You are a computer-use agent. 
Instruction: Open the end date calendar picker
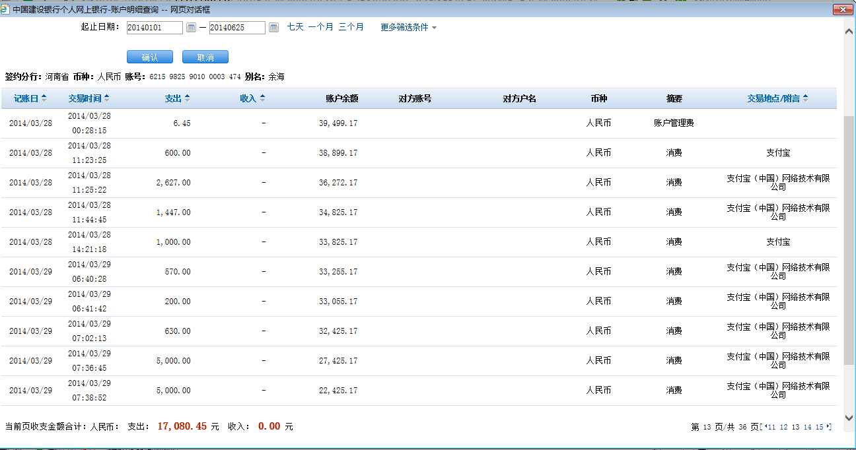[x=273, y=27]
